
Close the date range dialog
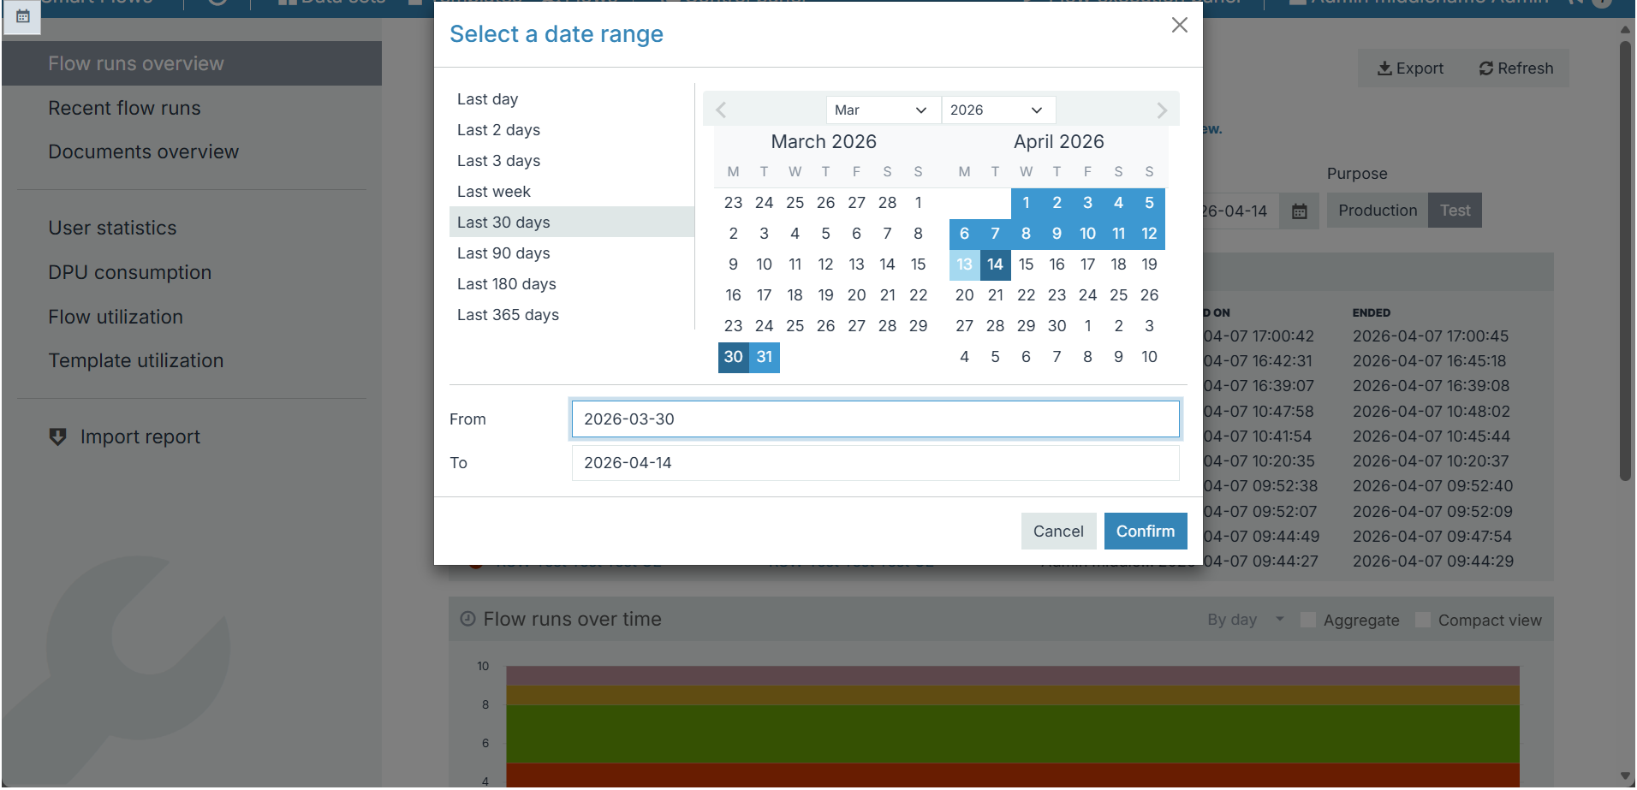[1180, 25]
